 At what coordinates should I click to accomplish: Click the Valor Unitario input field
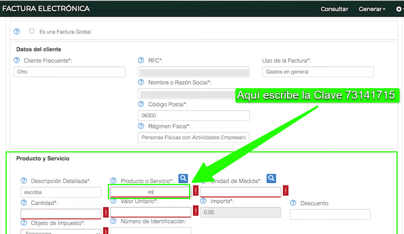(x=150, y=212)
